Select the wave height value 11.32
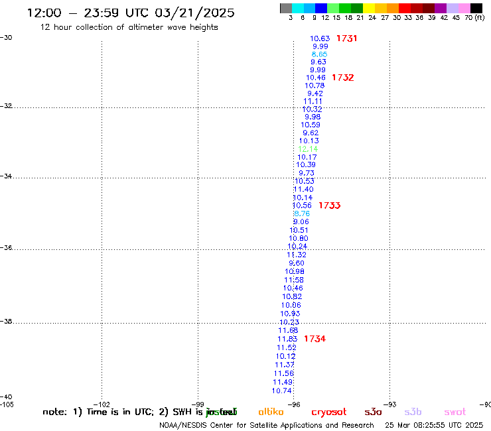Image resolution: width=491 pixels, height=431 pixels. tap(297, 255)
